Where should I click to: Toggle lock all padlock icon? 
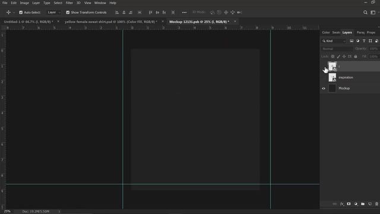[x=356, y=56]
